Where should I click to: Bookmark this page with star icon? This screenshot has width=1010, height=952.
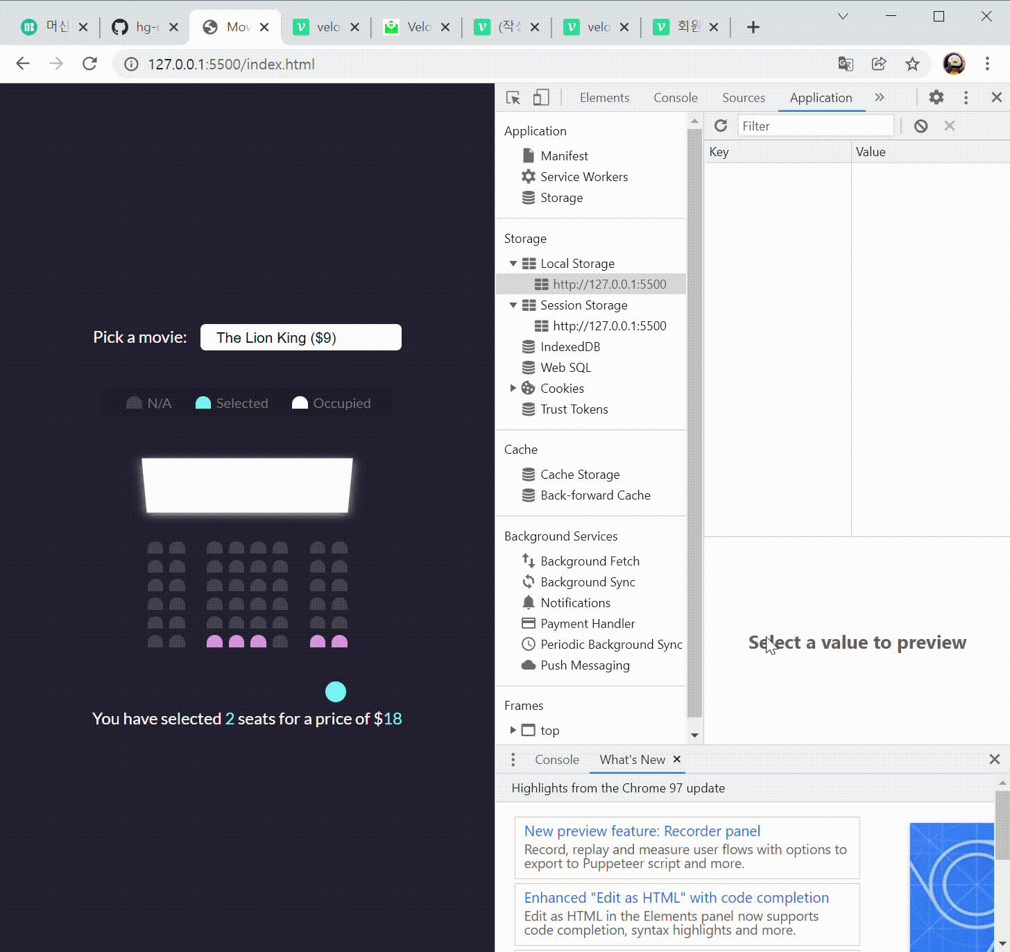click(x=912, y=64)
